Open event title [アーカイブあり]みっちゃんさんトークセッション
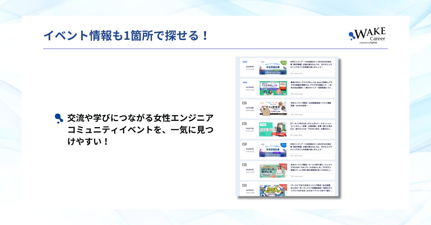The height and width of the screenshot is (225, 431). pos(311,126)
